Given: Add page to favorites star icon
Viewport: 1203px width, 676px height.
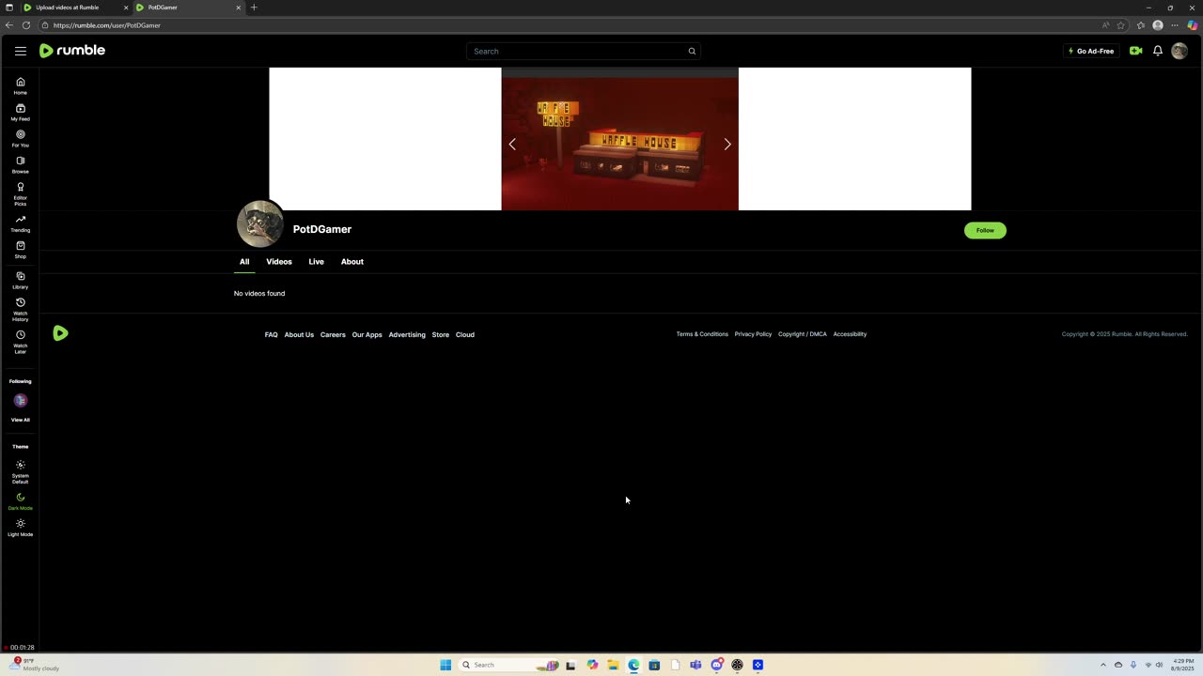Looking at the screenshot, I should tap(1121, 25).
